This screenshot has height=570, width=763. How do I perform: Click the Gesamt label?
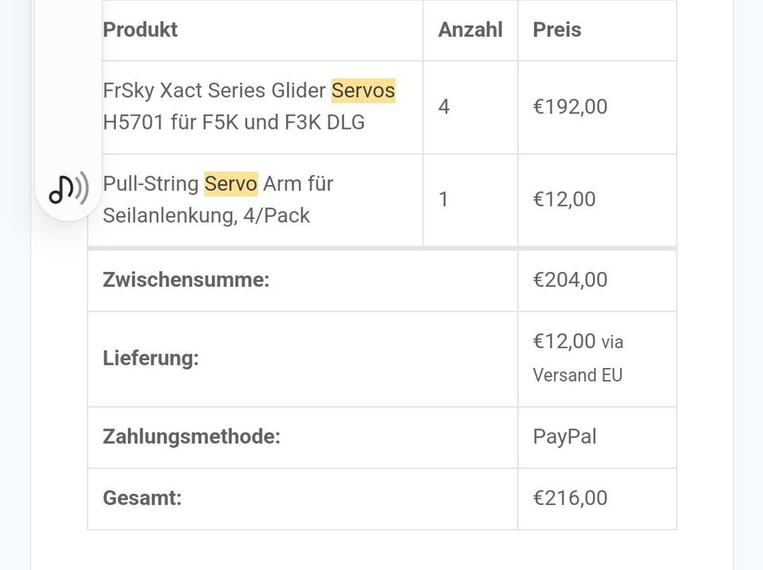142,498
